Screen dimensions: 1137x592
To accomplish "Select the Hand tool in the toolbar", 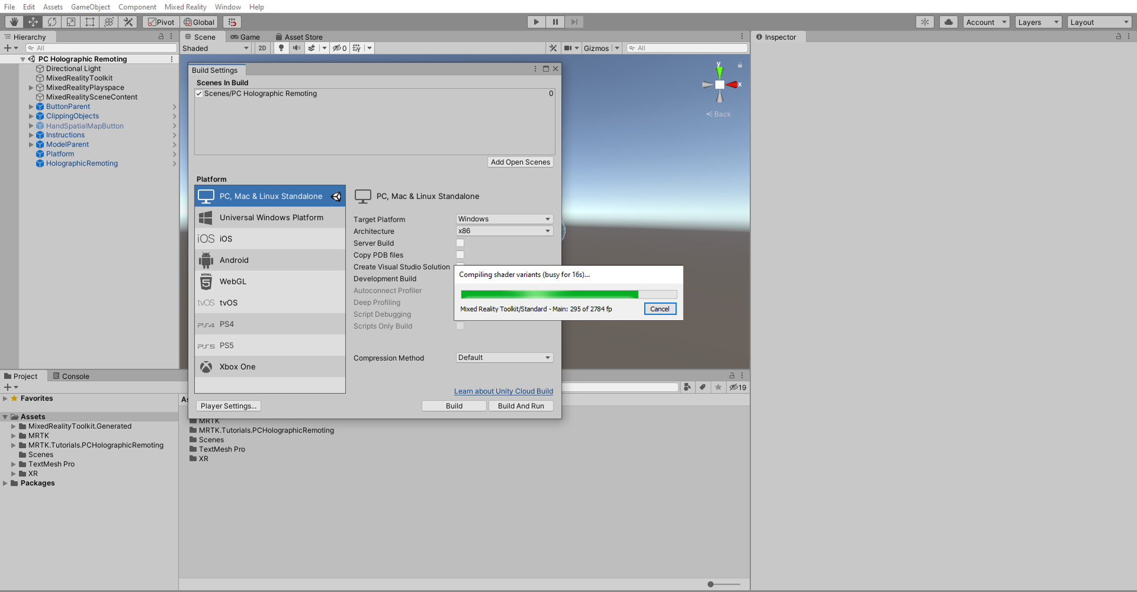I will pyautogui.click(x=14, y=22).
